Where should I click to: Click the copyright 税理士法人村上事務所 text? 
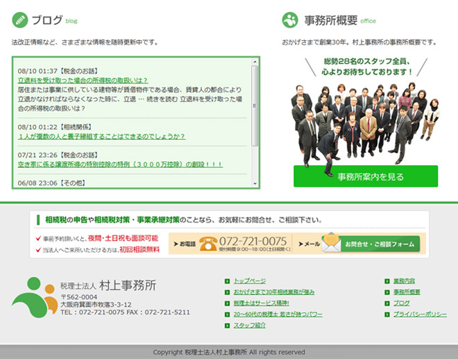click(216, 352)
